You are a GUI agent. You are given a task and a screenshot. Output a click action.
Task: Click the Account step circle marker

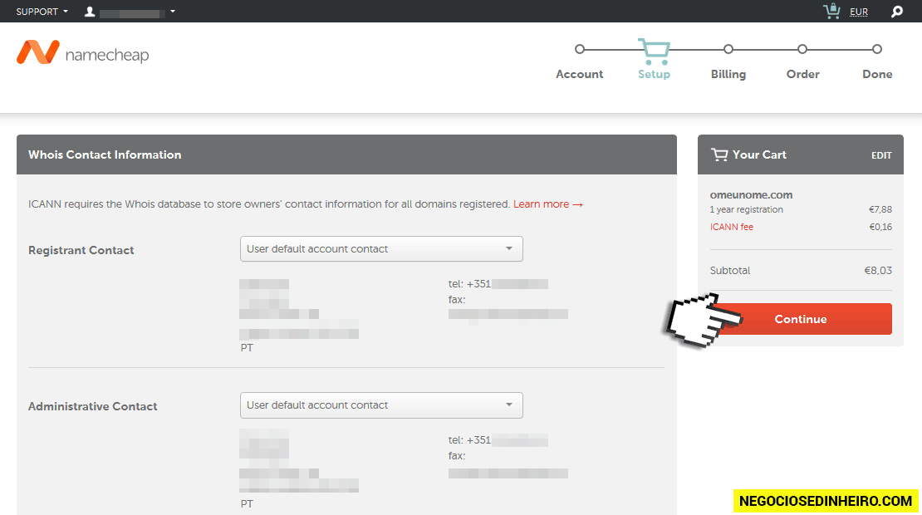pos(579,49)
